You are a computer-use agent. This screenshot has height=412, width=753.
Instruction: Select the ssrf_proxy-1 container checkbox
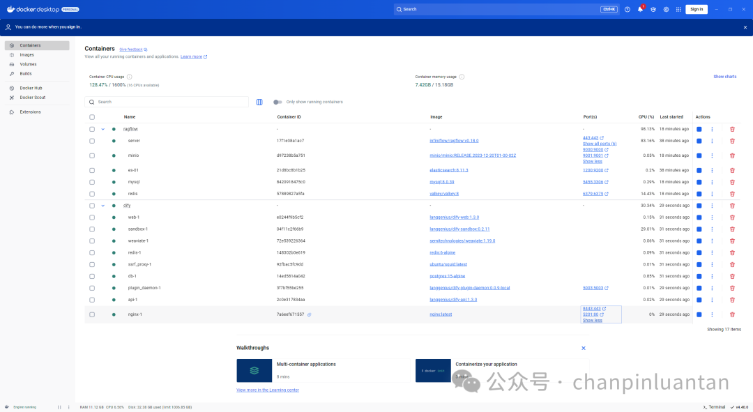coord(92,265)
